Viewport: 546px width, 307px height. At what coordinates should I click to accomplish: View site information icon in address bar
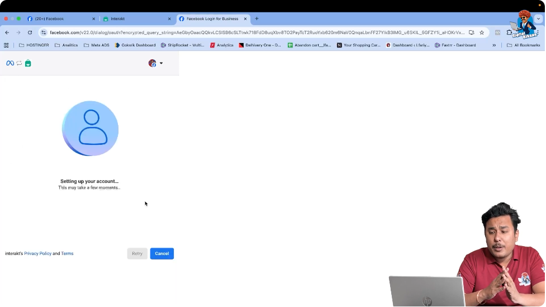click(x=44, y=32)
